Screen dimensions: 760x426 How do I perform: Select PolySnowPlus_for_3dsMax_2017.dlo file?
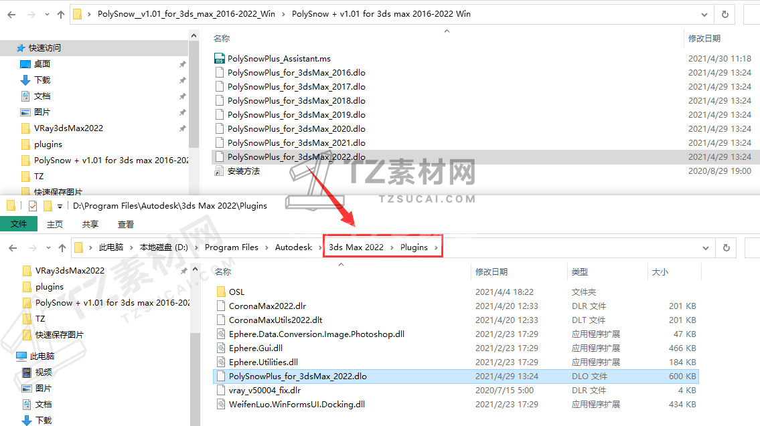point(296,87)
